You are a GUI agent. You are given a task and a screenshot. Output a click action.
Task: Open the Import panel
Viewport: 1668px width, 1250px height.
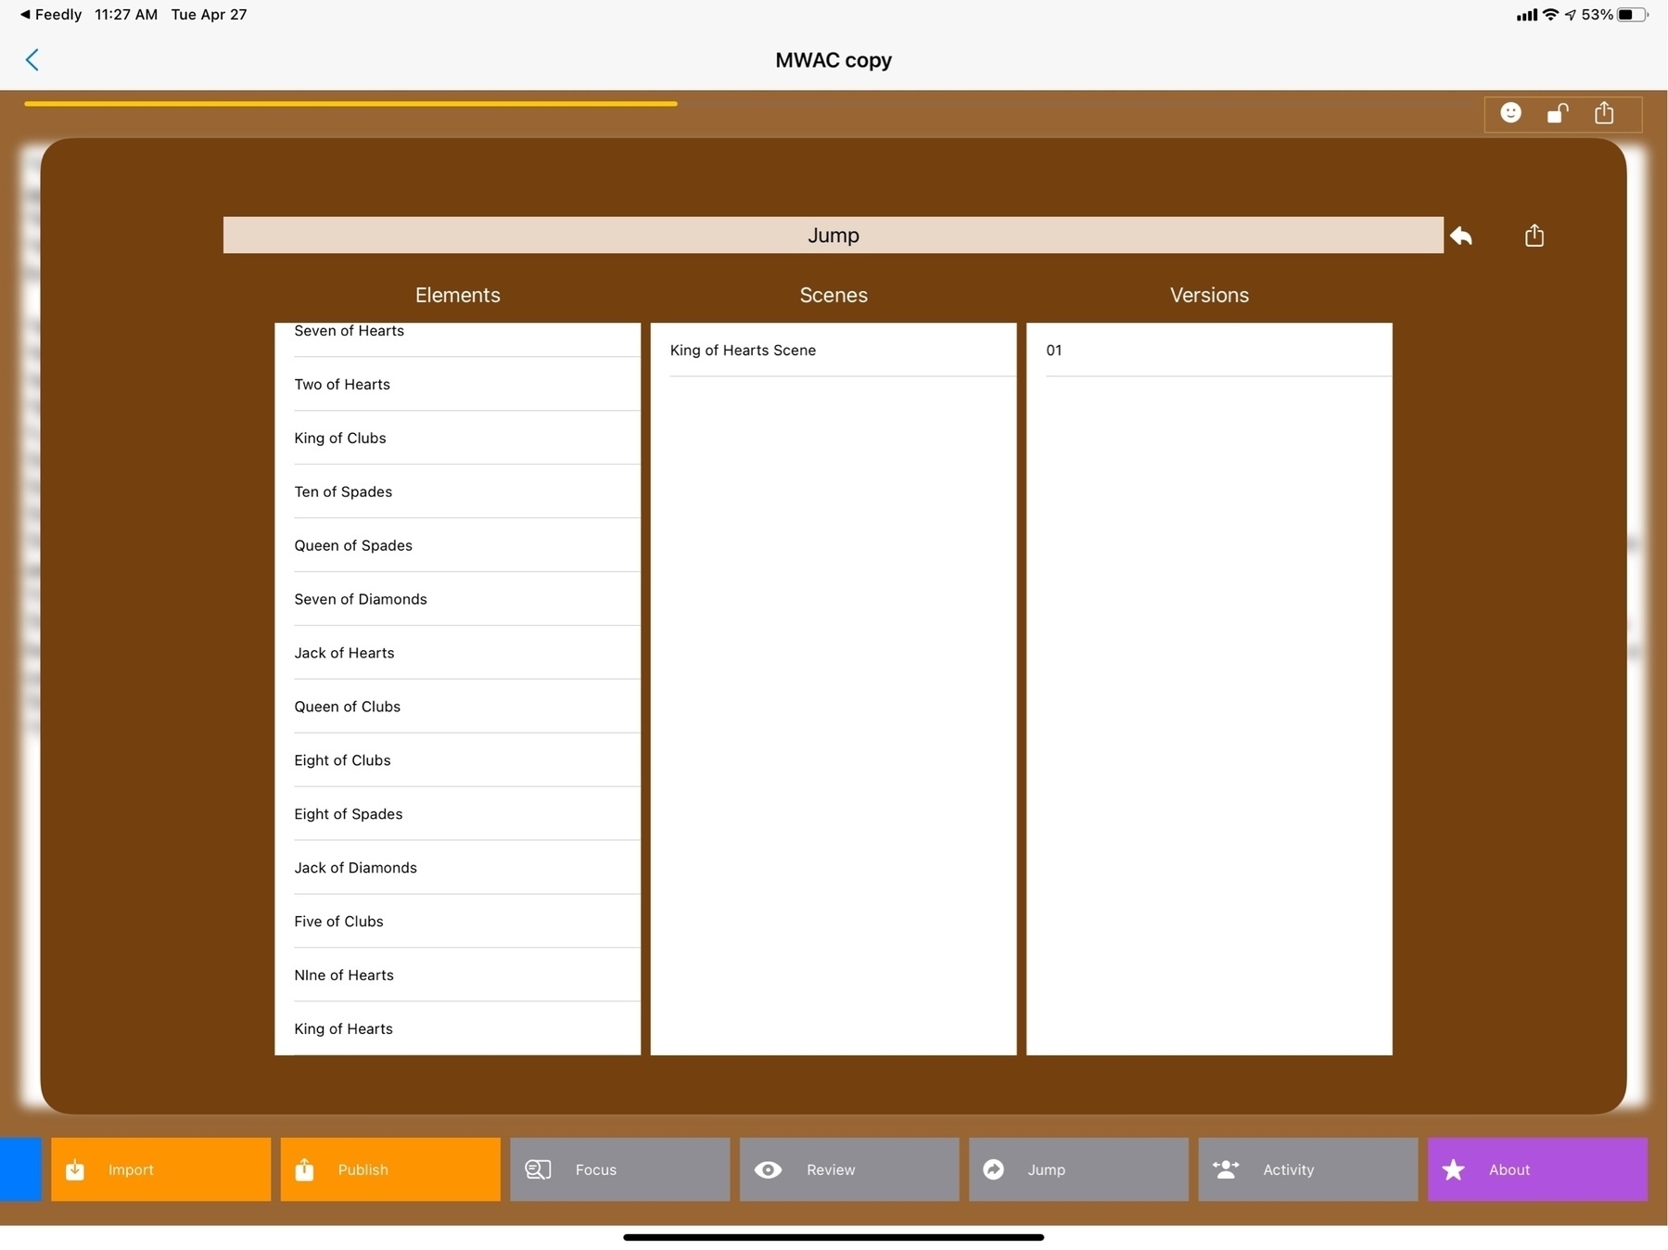(x=160, y=1169)
